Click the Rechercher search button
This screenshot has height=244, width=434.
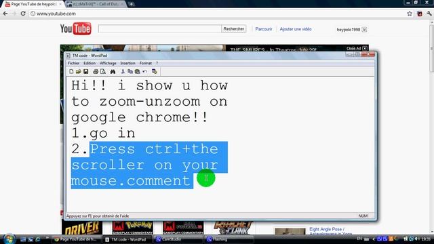233,28
